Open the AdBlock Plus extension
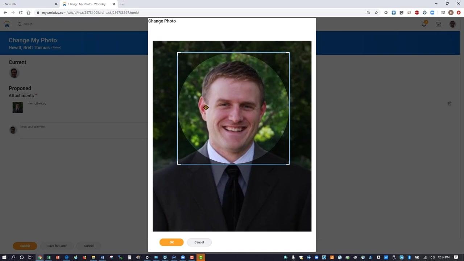 click(x=417, y=12)
